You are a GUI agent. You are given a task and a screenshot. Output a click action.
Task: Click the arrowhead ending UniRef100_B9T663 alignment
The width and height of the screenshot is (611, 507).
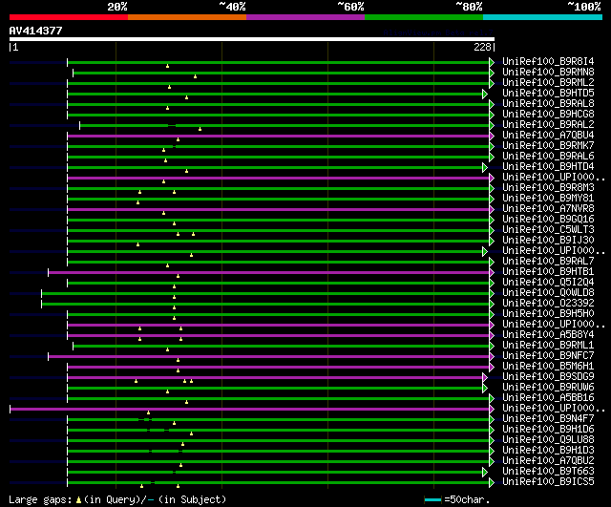point(485,473)
